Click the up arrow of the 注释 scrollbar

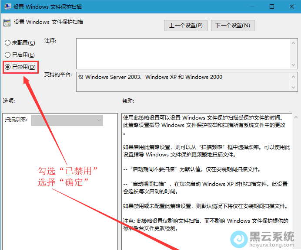coord(294,42)
